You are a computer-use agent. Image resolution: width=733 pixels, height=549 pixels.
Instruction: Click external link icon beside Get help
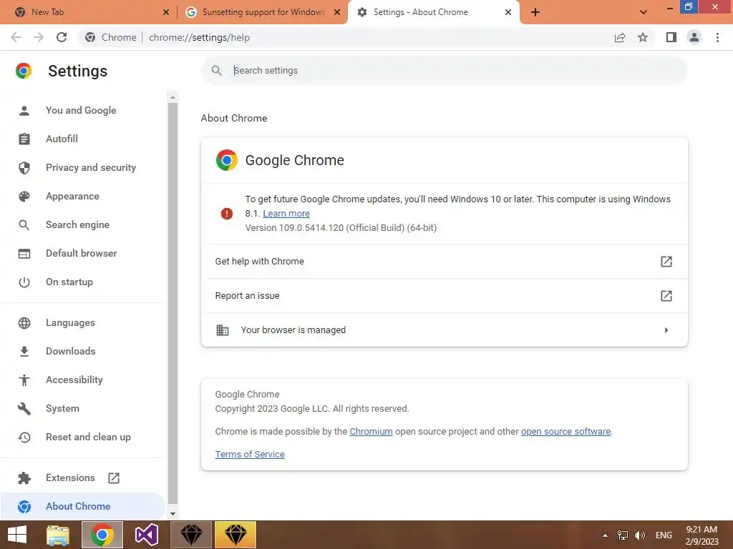(666, 262)
